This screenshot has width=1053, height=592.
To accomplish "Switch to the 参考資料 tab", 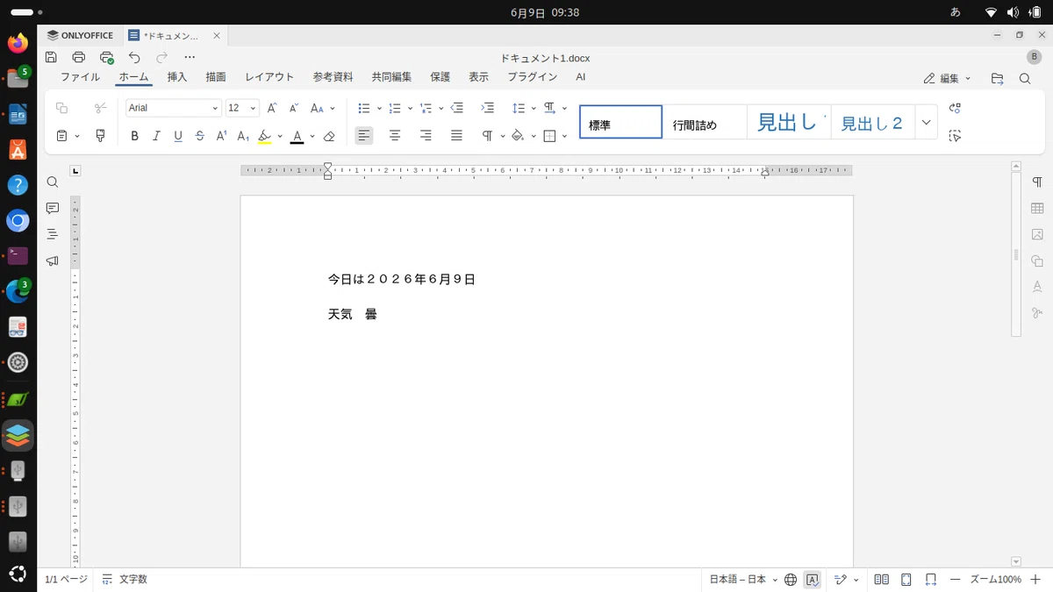I will [x=333, y=77].
